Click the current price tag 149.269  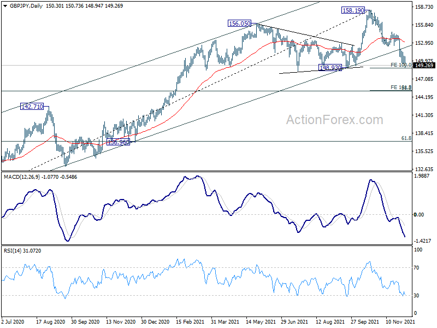(424, 65)
